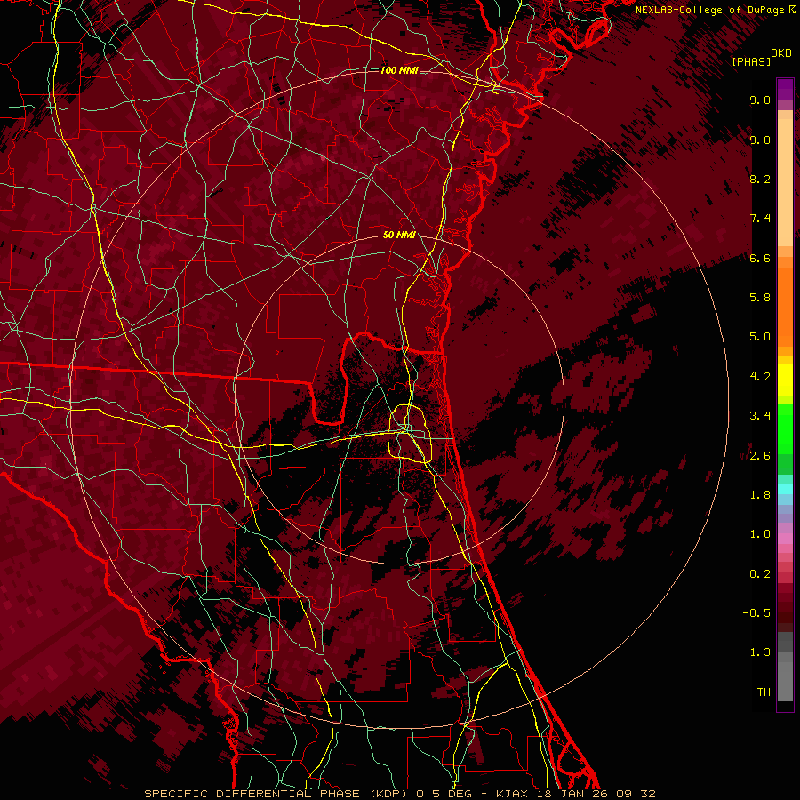Click the TH threshold label
The height and width of the screenshot is (800, 800).
(764, 692)
